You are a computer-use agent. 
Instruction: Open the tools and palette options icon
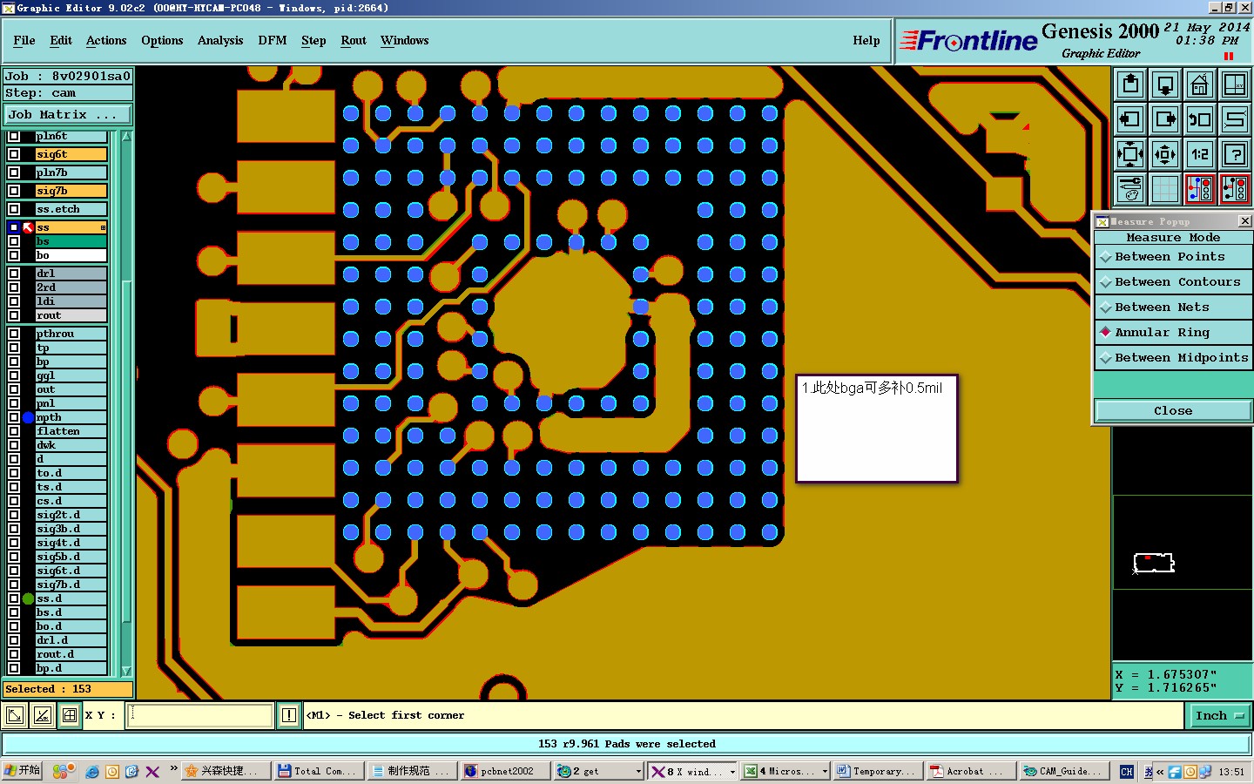(1130, 189)
